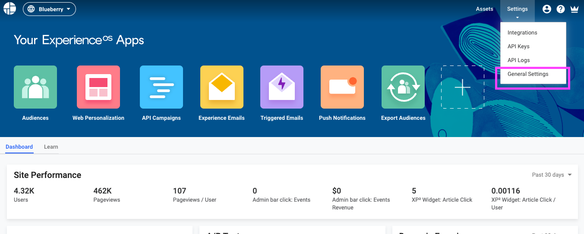Select General Settings from Settings menu
The width and height of the screenshot is (584, 234).
click(x=533, y=74)
